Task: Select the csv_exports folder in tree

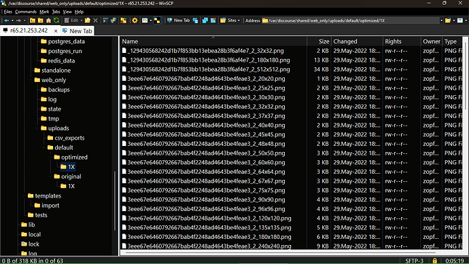Action: coord(66,138)
